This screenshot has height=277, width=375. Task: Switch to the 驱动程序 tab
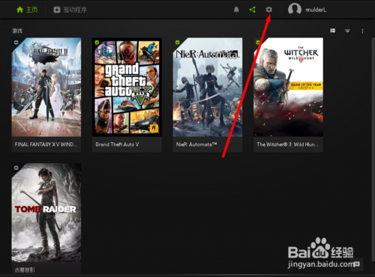coord(70,10)
